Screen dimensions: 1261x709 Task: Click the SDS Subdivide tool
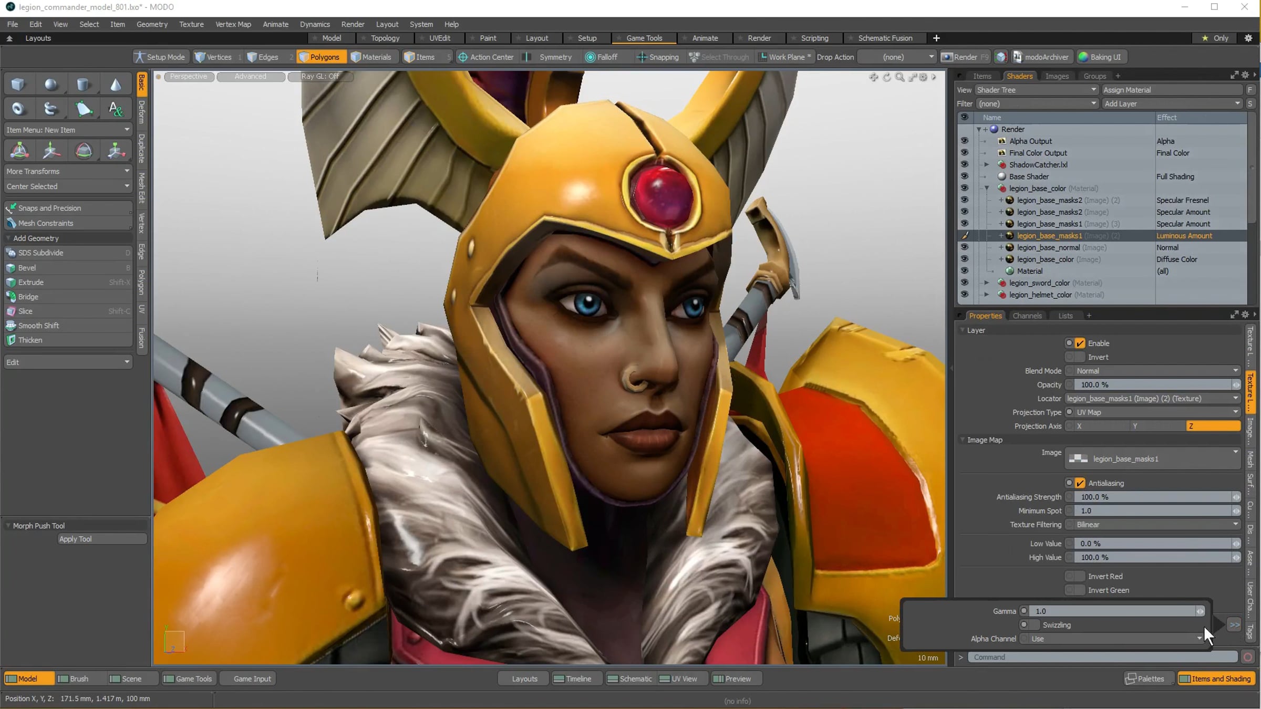pos(68,253)
